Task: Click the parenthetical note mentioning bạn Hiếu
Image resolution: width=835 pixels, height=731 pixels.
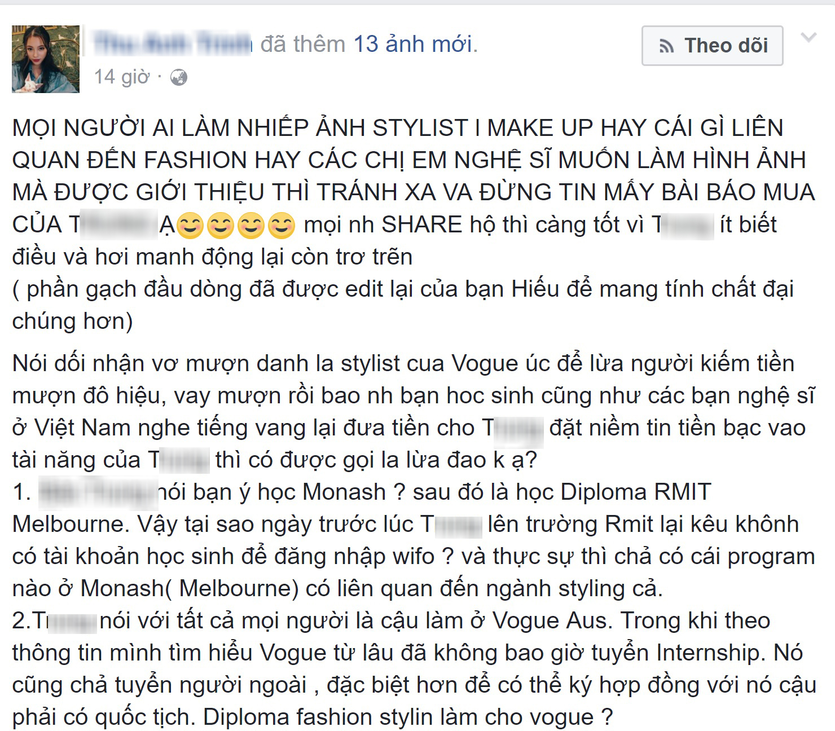Action: tap(403, 305)
